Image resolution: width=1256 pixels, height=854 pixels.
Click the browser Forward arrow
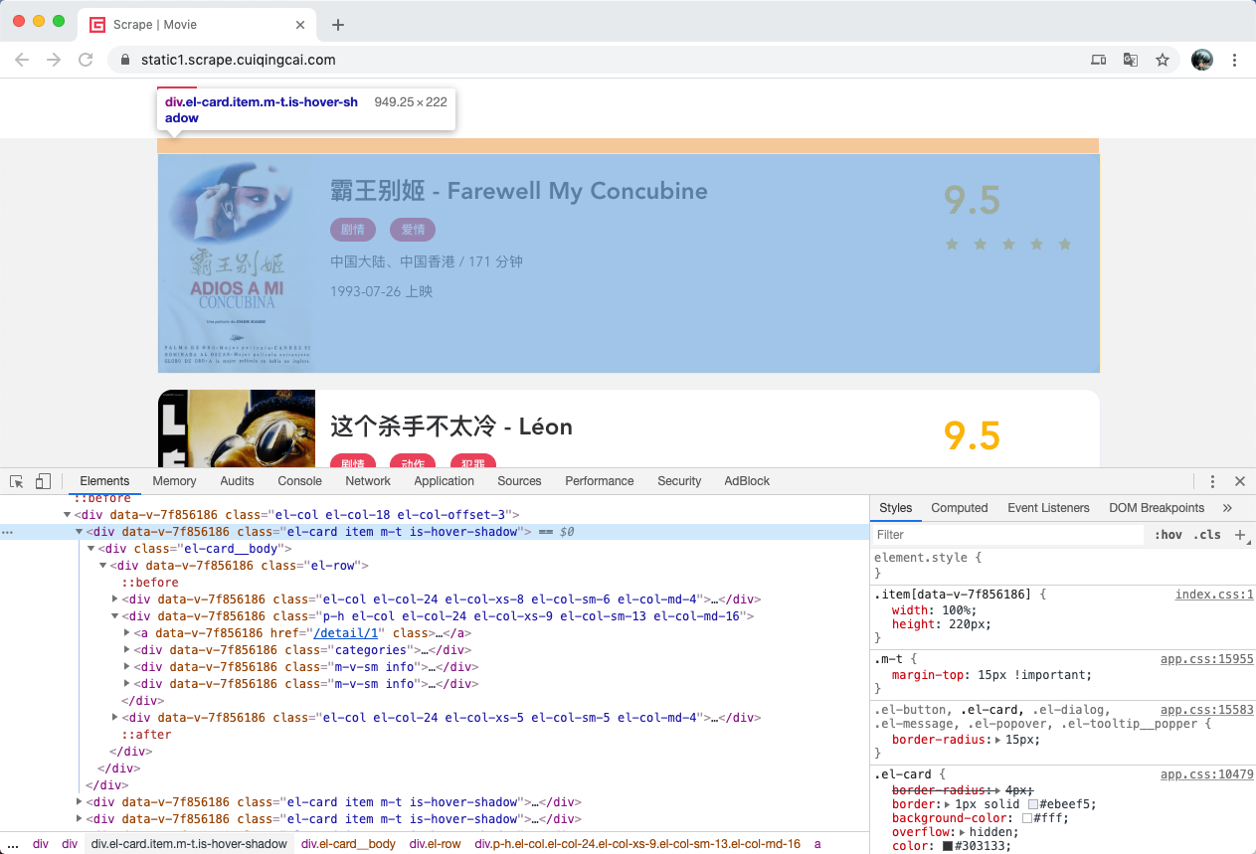click(x=54, y=60)
